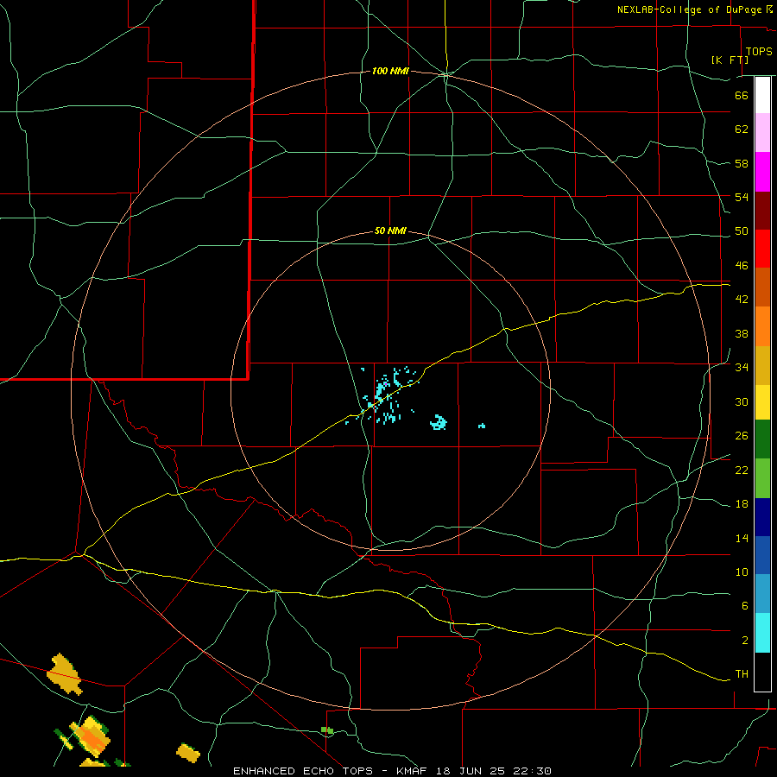Select the dark green legend swatch near 26
Viewport: 777px width, 777px height.
click(762, 439)
